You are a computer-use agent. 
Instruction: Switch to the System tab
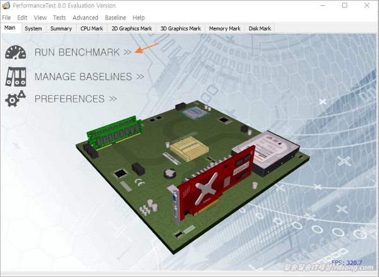pyautogui.click(x=33, y=28)
